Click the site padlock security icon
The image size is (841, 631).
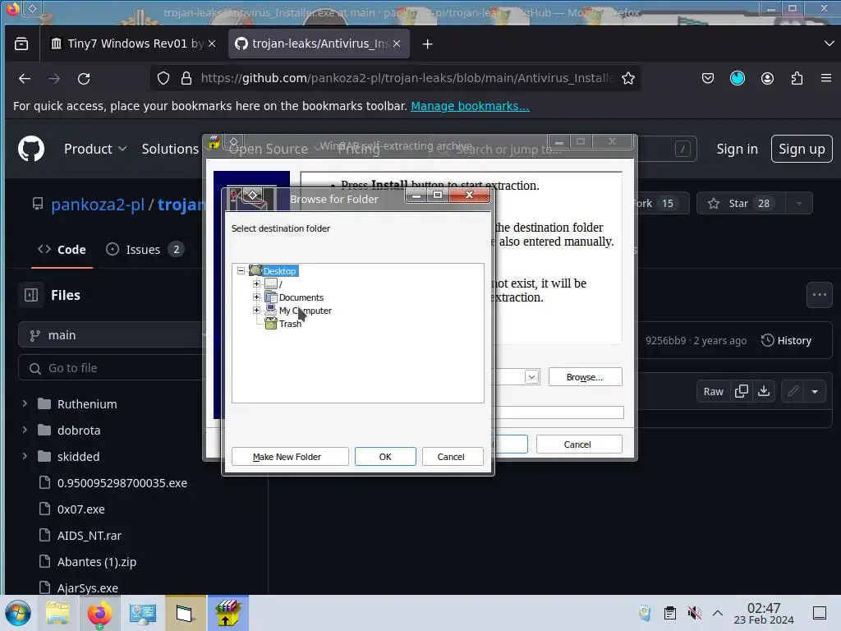coord(186,78)
